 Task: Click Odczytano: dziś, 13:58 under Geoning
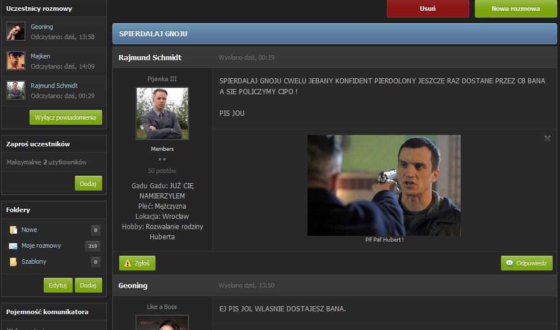point(62,37)
